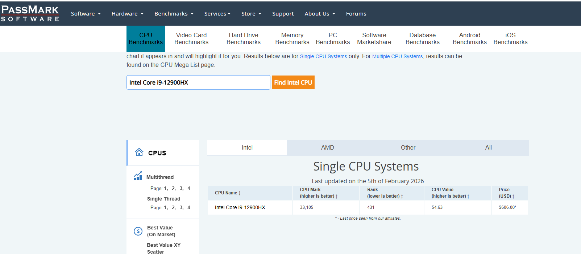Image resolution: width=581 pixels, height=254 pixels.
Task: Click the Best Value dollar icon
Action: (138, 231)
